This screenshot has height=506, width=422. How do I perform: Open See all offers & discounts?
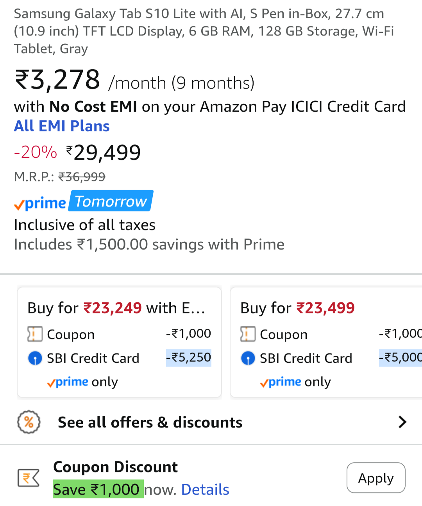(x=150, y=422)
